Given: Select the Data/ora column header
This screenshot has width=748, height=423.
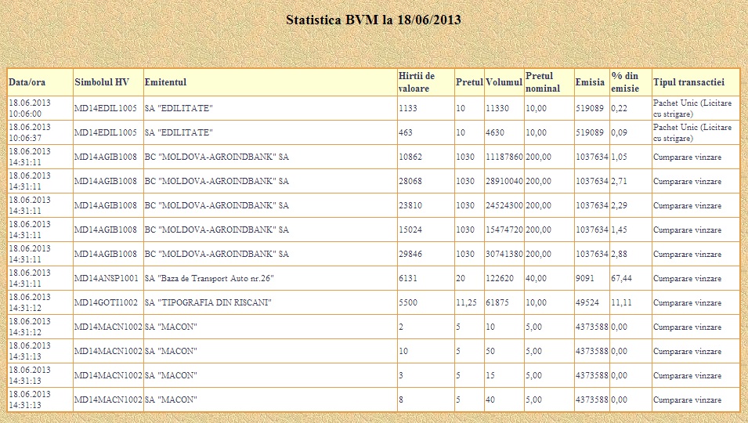Looking at the screenshot, I should tap(27, 82).
